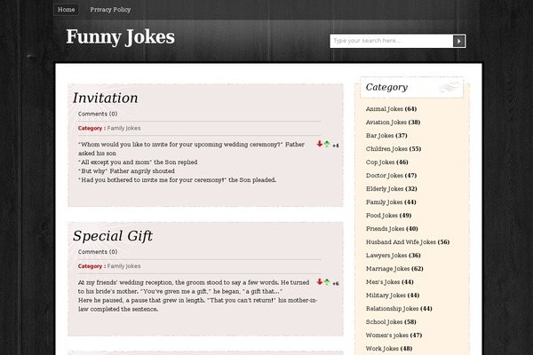The width and height of the screenshot is (533, 355).
Task: Upvote the Special Gift joke green arrow
Action: pyautogui.click(x=327, y=282)
